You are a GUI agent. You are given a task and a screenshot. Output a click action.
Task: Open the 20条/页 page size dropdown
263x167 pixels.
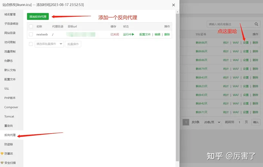tap(212, 122)
